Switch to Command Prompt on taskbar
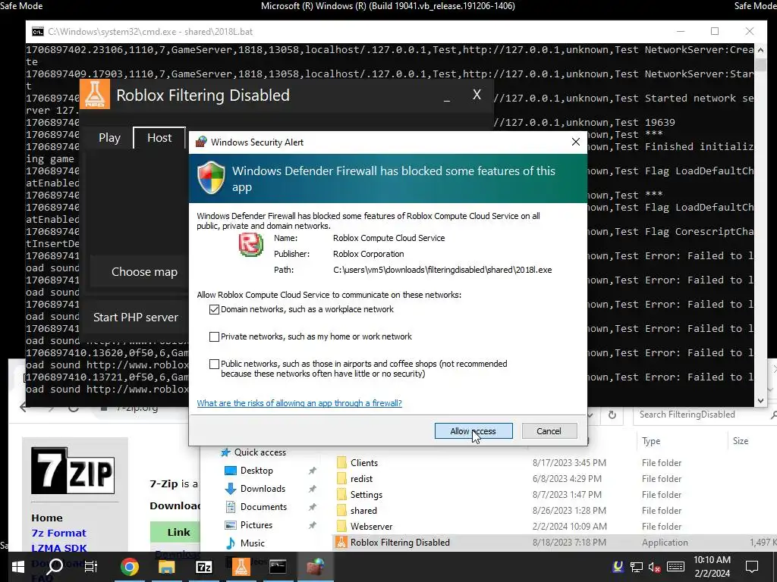Image resolution: width=777 pixels, height=582 pixels. [278, 567]
